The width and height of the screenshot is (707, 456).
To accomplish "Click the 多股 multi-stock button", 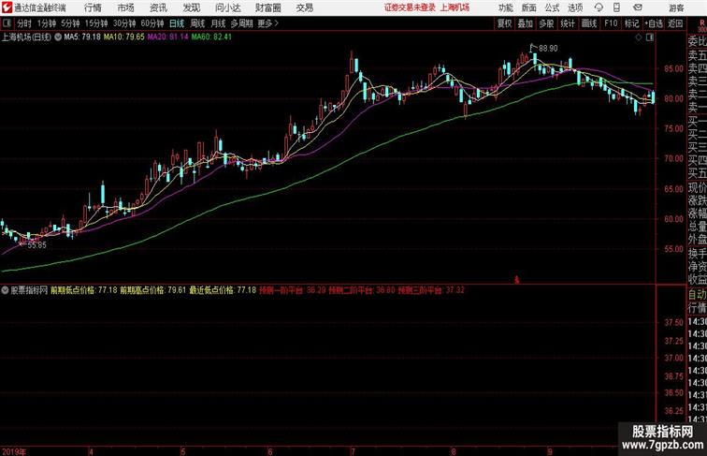I will tap(546, 23).
